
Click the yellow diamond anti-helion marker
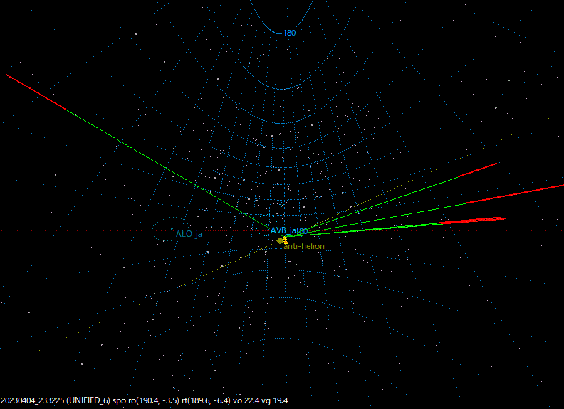tap(280, 241)
